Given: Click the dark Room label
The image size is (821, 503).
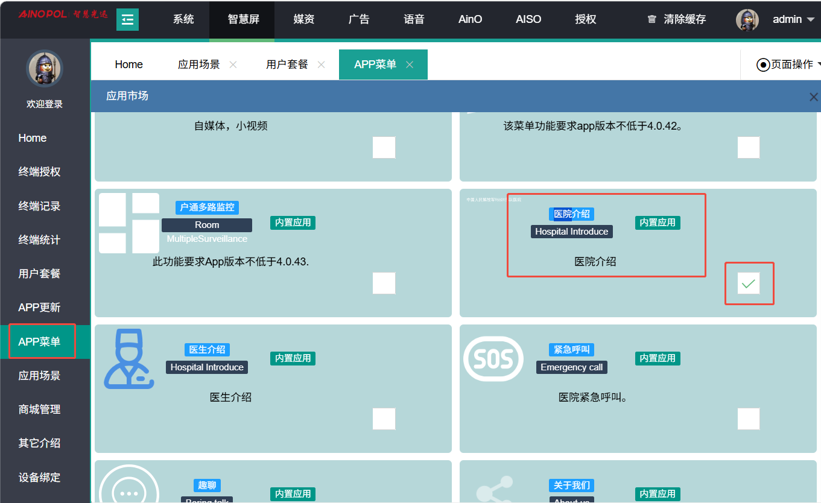Looking at the screenshot, I should click(x=207, y=225).
